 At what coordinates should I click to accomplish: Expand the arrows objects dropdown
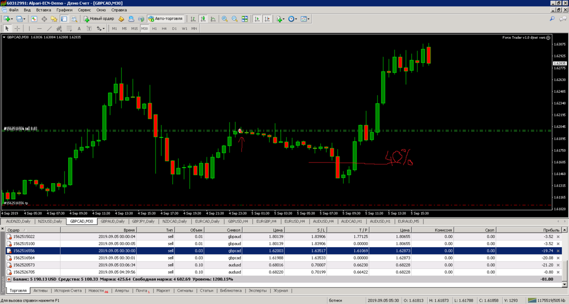tap(103, 28)
